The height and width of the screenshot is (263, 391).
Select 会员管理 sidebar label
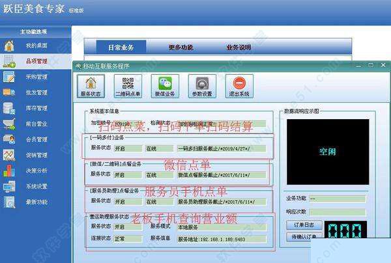tap(36, 139)
